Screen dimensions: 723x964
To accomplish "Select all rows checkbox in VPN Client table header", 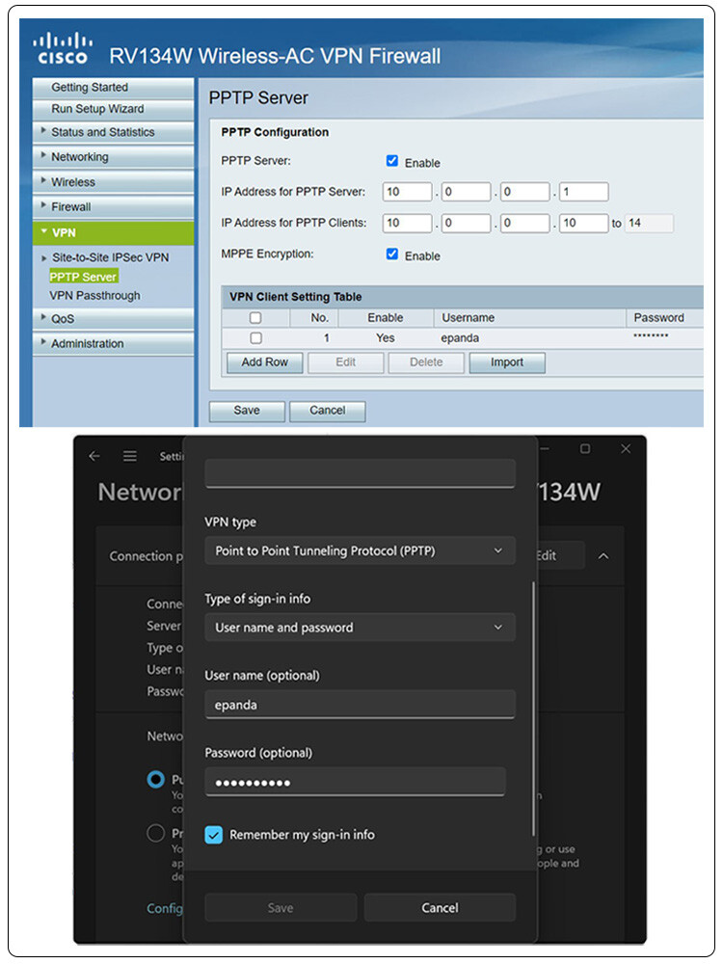I will 255,318.
